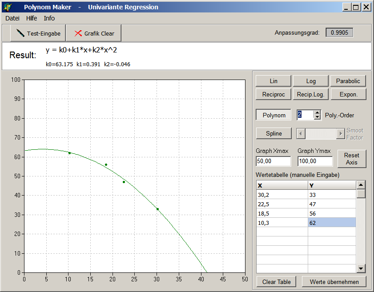374x292 pixels.
Task: Click the data point at x=30 on graph
Action: click(157, 209)
